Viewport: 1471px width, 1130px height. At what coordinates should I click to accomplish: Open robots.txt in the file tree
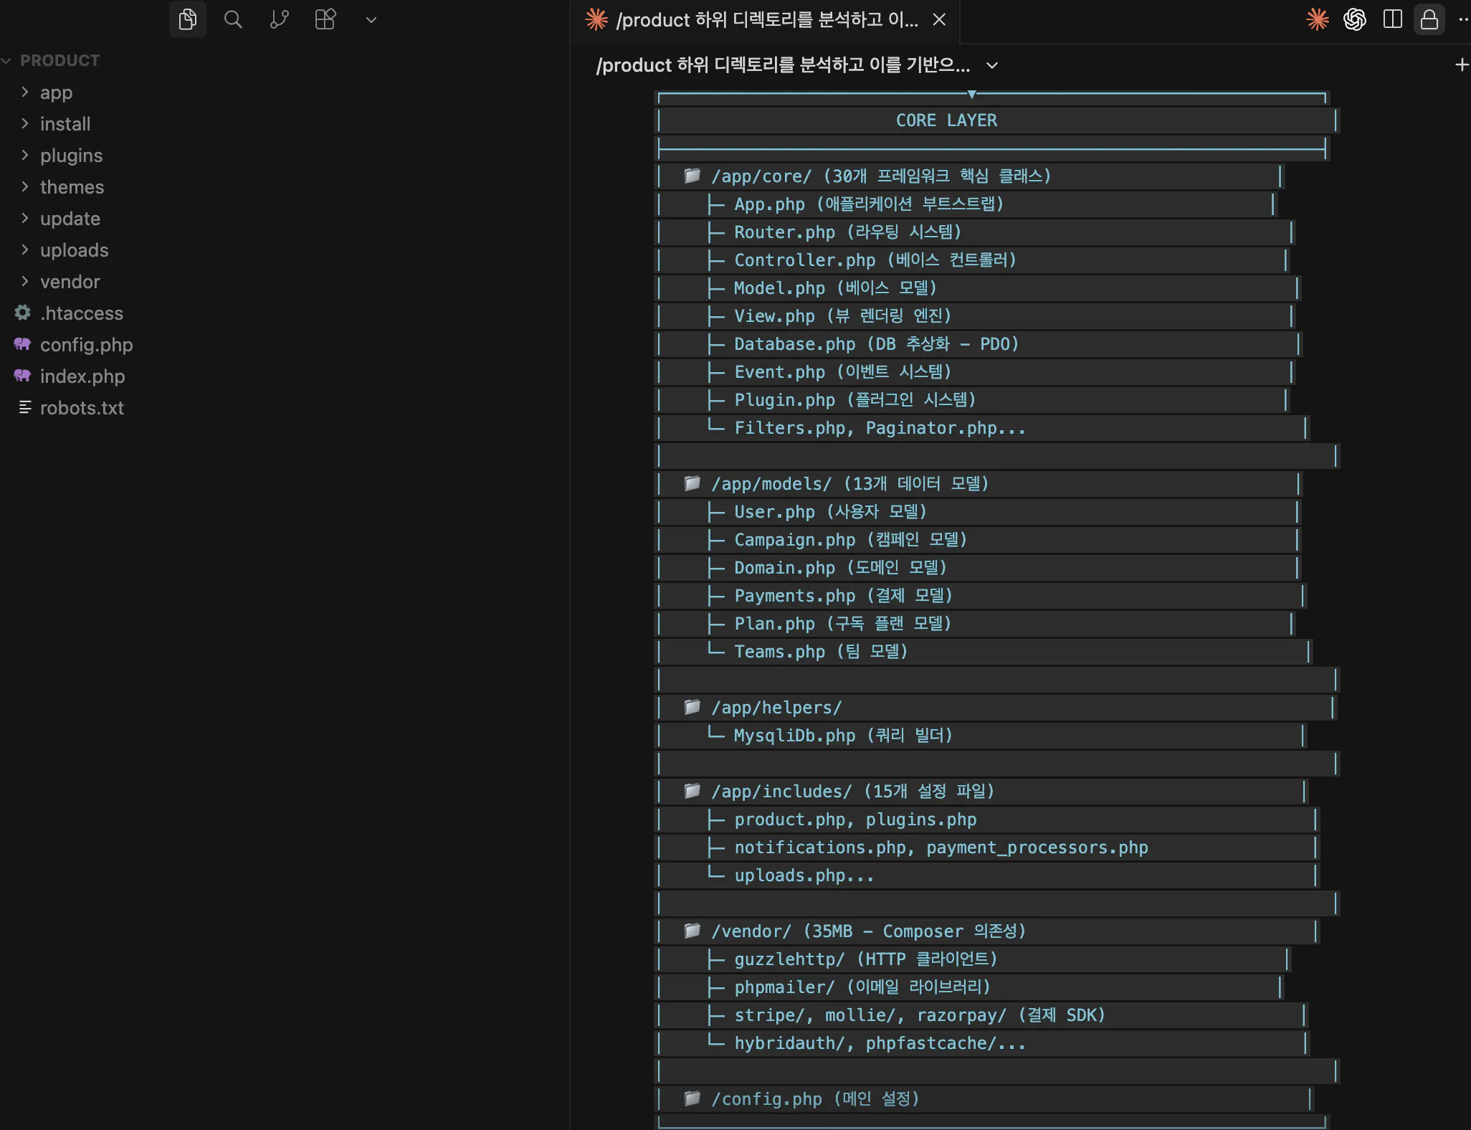point(82,408)
